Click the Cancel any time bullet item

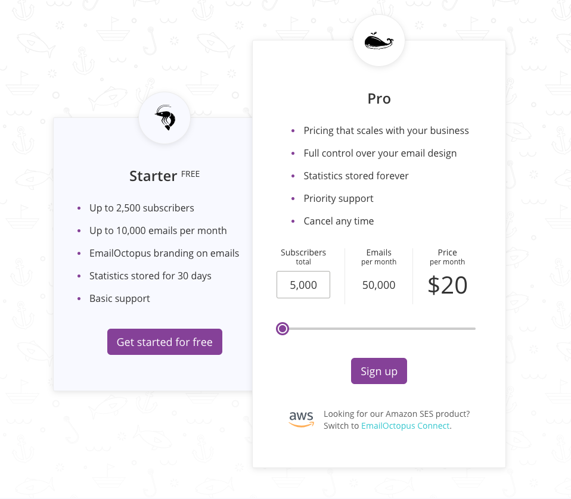coord(339,221)
